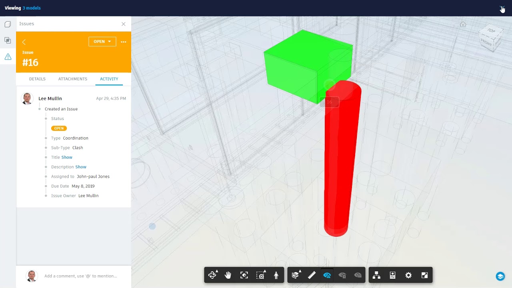Toggle the eye-with-lock visibility icon
Image resolution: width=512 pixels, height=288 pixels.
tap(342, 275)
